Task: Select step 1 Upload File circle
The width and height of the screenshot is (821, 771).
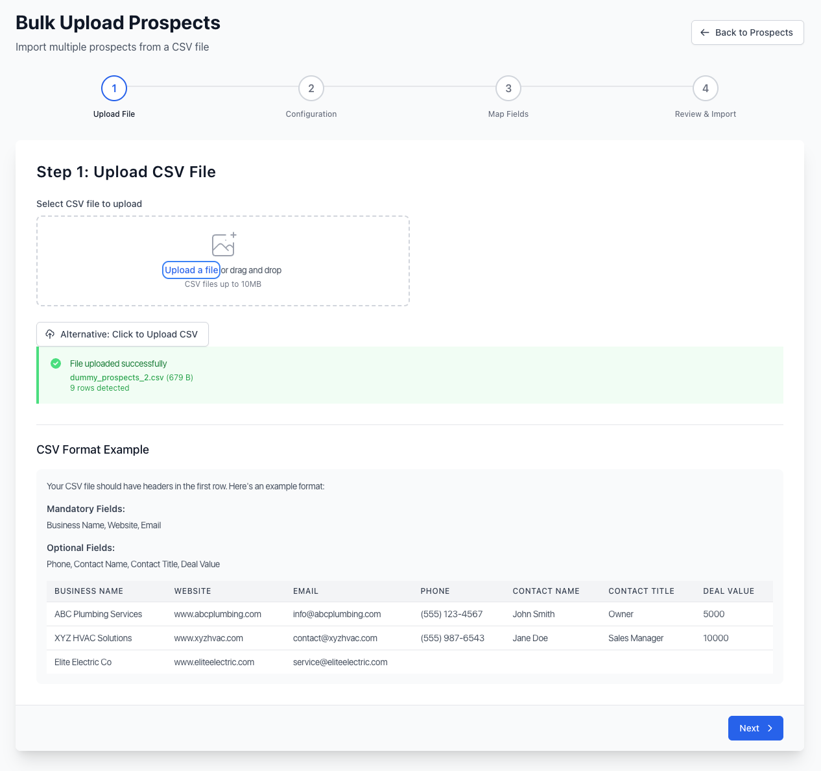Action: (114, 88)
